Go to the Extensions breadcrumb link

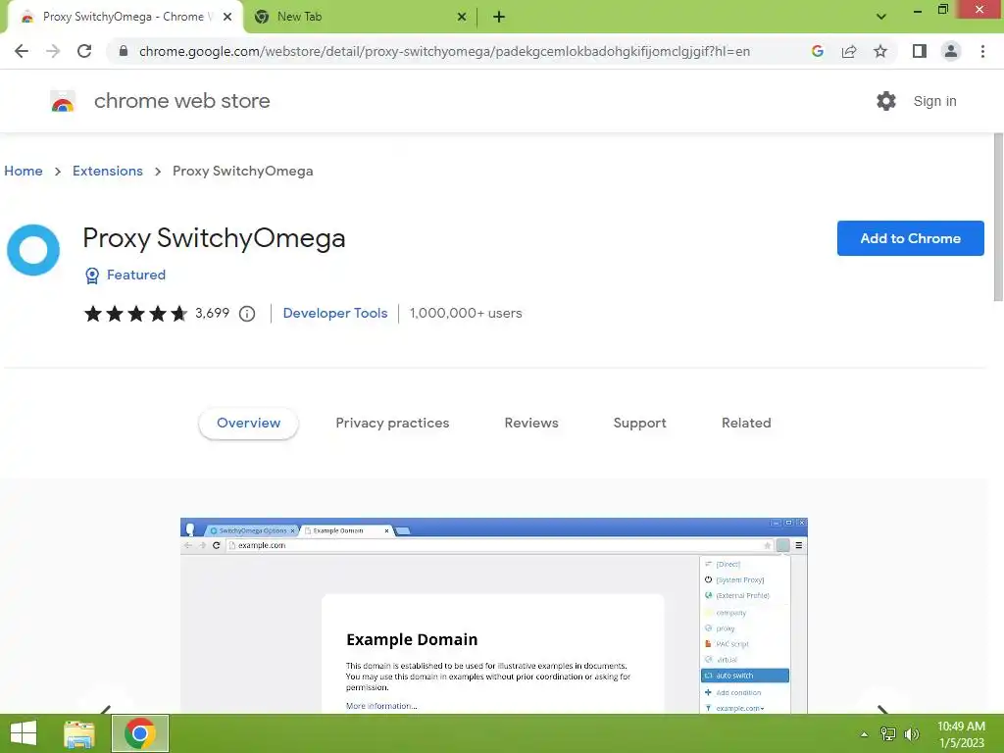pos(108,171)
